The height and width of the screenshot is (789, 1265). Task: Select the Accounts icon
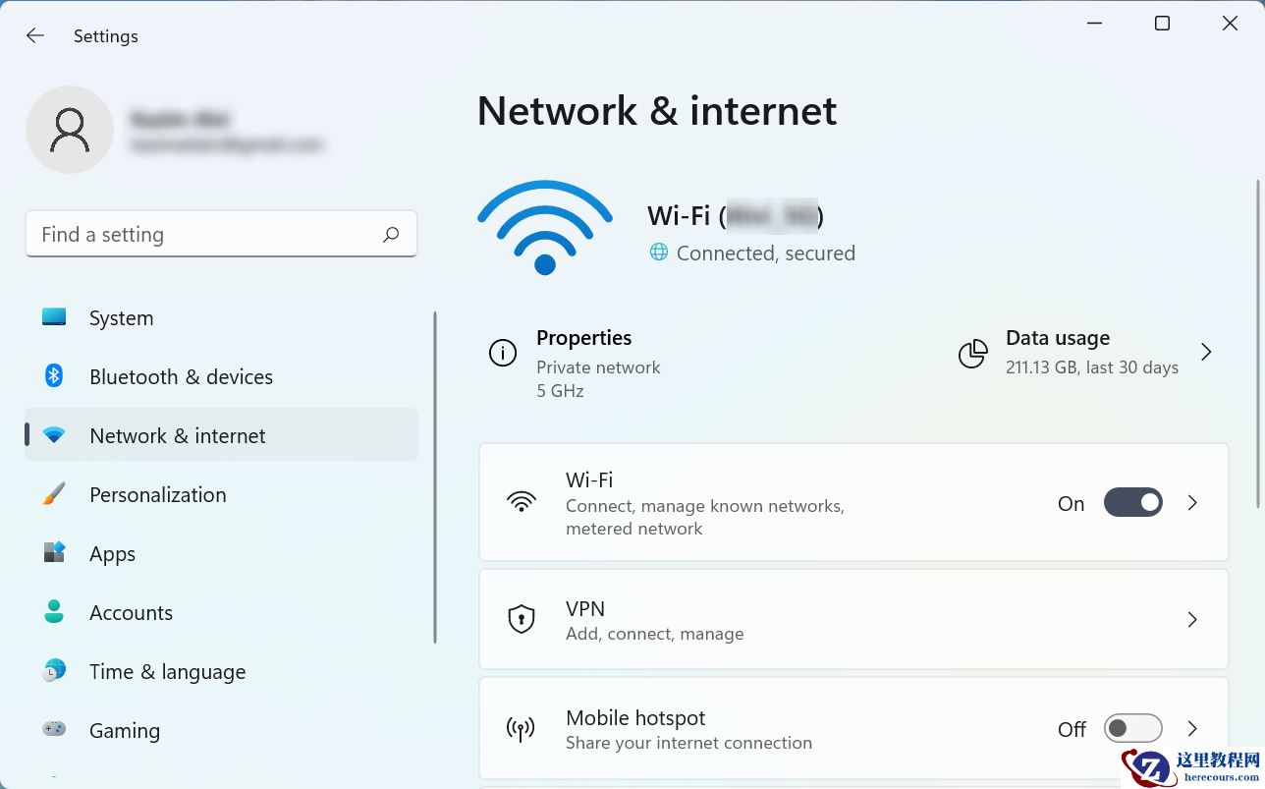[x=53, y=612]
